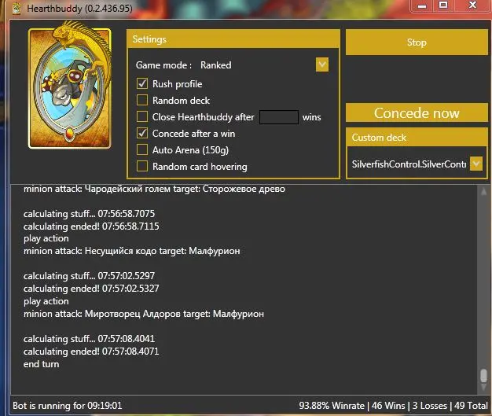Enable Auto Arena (150g) checkbox
The image size is (492, 416).
(142, 149)
